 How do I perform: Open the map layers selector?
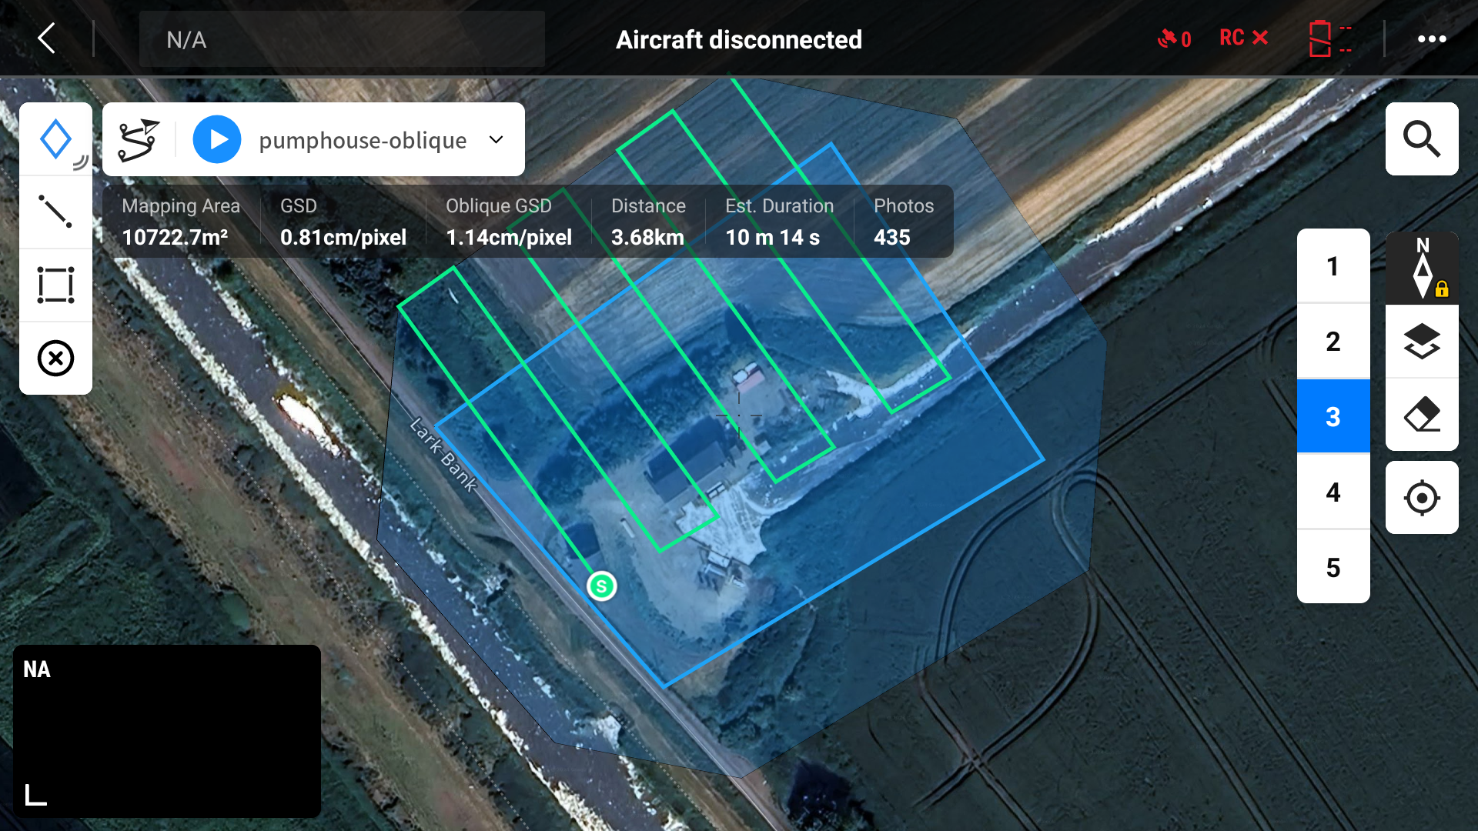point(1421,341)
